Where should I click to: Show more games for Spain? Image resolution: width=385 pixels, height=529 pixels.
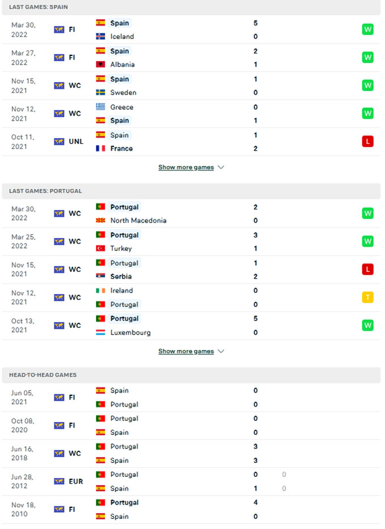click(x=186, y=168)
